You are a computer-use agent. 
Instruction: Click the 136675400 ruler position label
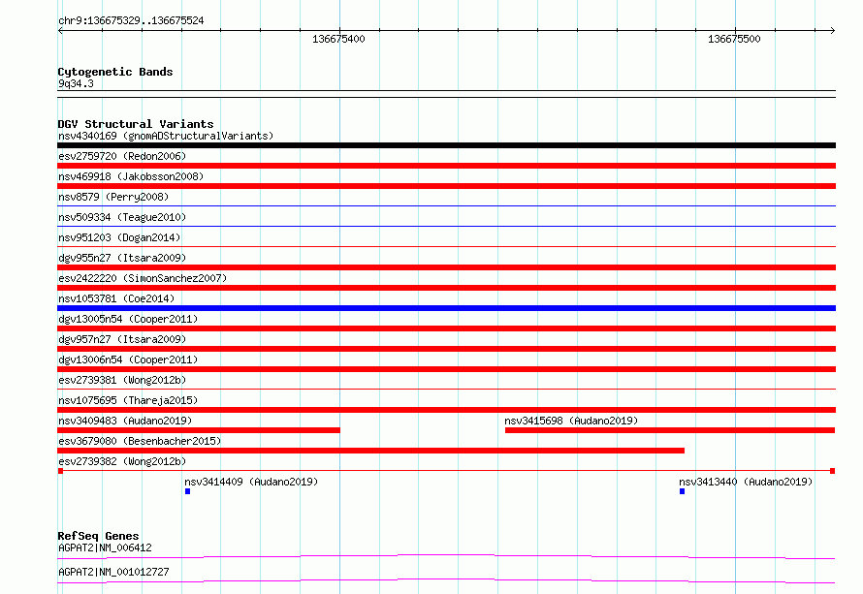coord(338,39)
